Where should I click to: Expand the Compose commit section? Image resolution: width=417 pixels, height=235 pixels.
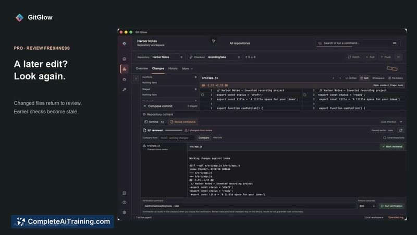pos(170,106)
